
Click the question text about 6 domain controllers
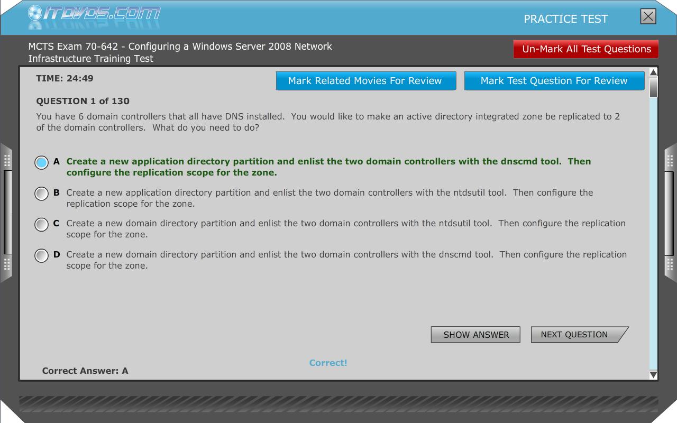pyautogui.click(x=328, y=122)
